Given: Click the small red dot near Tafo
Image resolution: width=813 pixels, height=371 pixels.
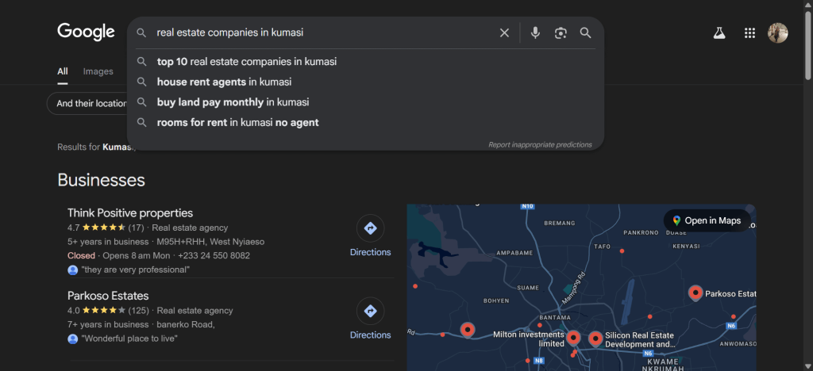Looking at the screenshot, I should click(x=622, y=251).
